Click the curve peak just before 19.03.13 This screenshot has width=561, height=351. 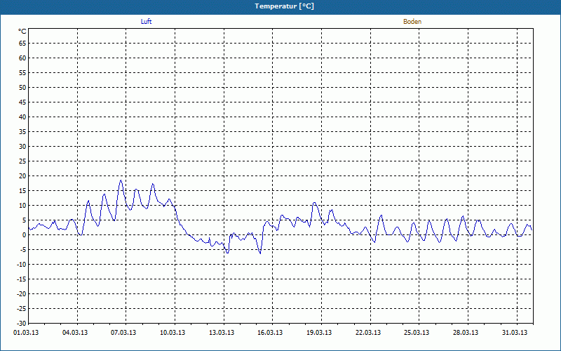(314, 202)
